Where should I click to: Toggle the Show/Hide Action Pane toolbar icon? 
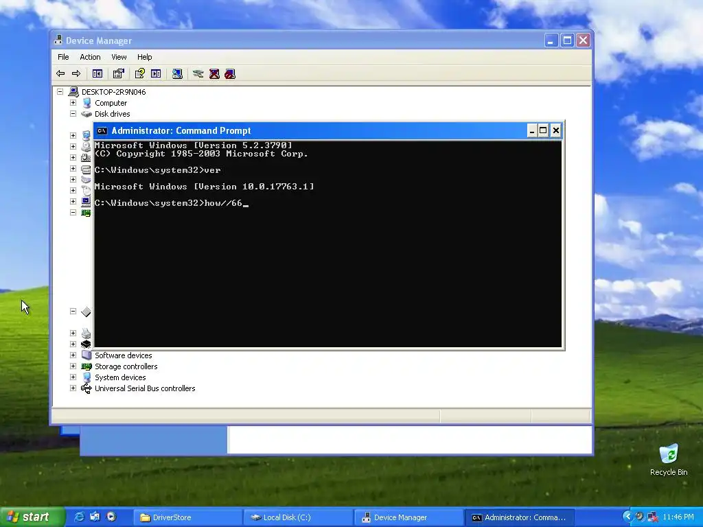156,74
